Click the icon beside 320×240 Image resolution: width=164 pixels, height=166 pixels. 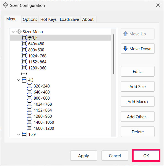[x=30, y=86]
